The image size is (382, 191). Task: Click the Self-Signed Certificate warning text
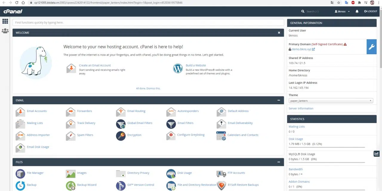(x=327, y=44)
